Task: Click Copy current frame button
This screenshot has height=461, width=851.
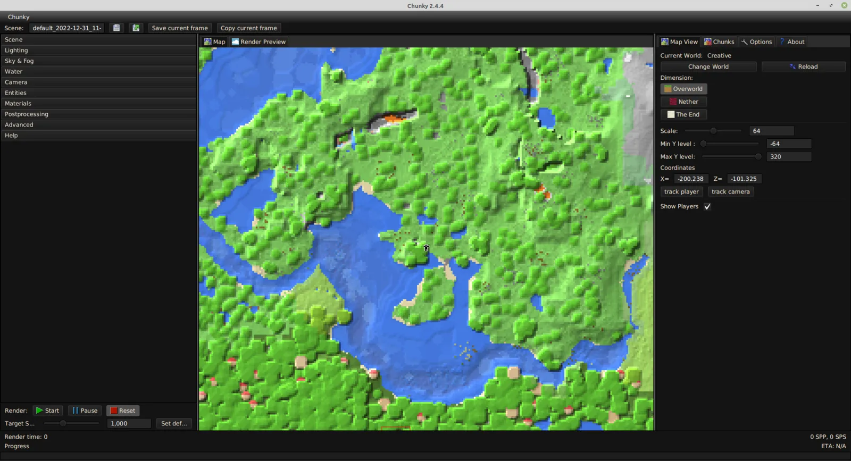Action: coord(249,28)
